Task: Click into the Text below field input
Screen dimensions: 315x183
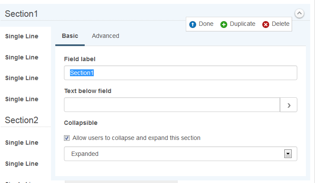Action: point(172,105)
